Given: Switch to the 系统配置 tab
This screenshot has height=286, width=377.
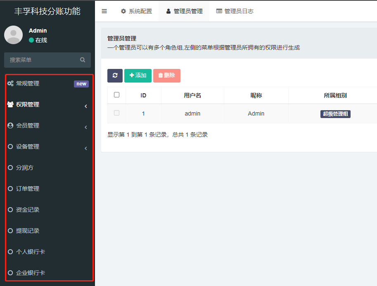Looking at the screenshot, I should (x=136, y=11).
